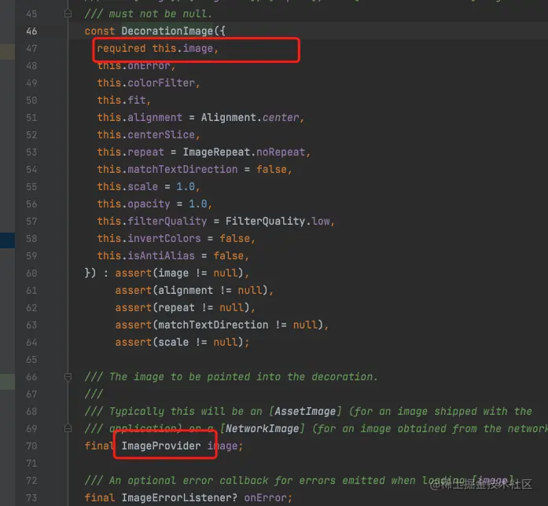Click the empty '///' comment on line 67
The image size is (548, 506).
click(x=94, y=394)
